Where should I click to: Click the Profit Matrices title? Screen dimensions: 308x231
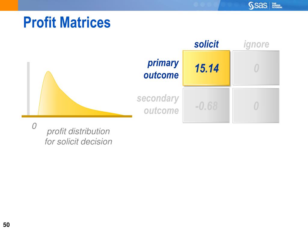[x=67, y=22]
